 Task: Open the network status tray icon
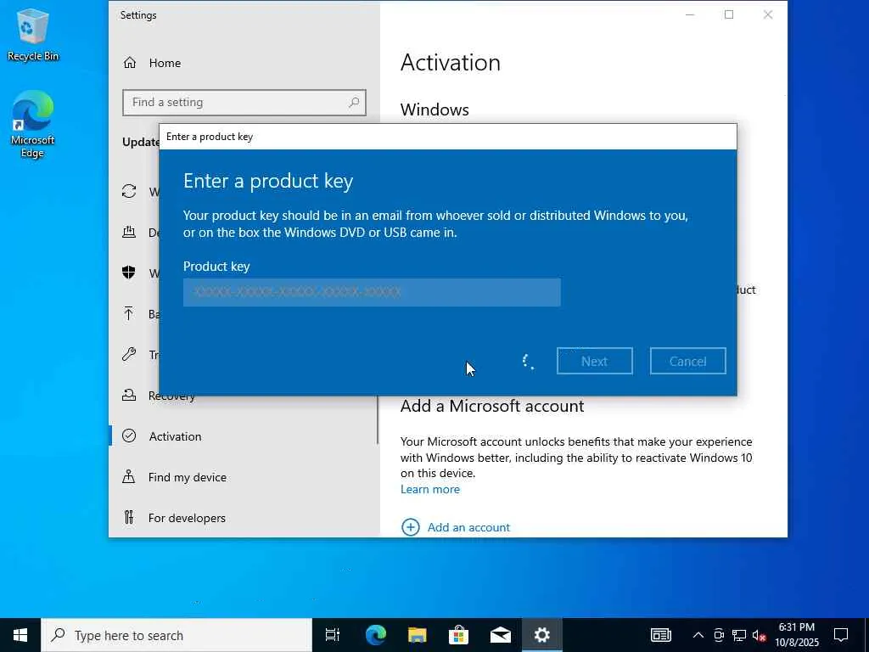click(739, 635)
